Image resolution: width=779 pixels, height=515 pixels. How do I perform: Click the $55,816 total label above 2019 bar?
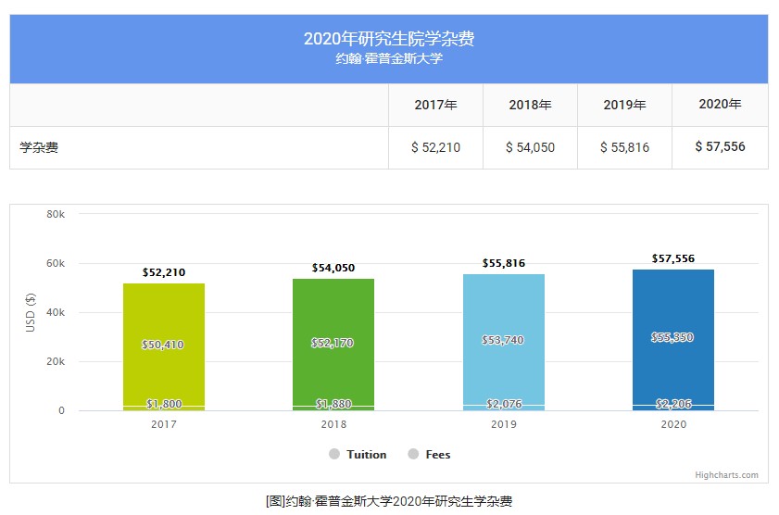[503, 264]
